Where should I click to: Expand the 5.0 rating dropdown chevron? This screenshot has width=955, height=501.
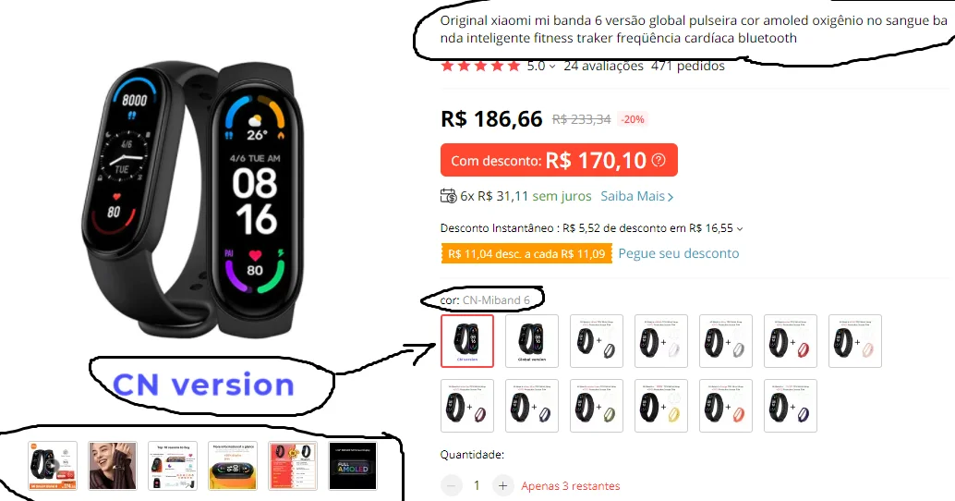552,67
